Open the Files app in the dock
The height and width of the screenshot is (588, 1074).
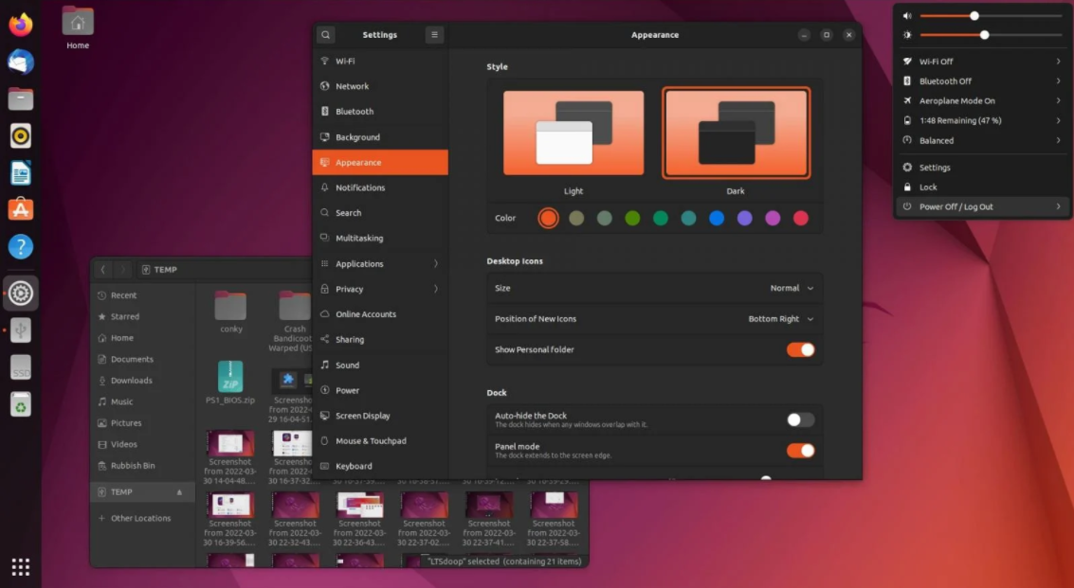pyautogui.click(x=21, y=99)
